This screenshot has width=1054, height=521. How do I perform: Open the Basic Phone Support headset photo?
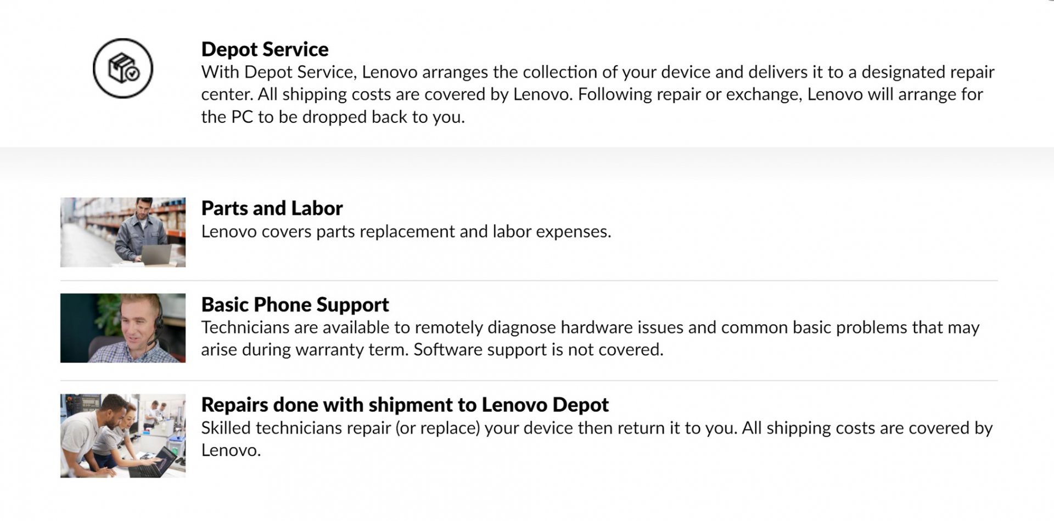[x=123, y=328]
